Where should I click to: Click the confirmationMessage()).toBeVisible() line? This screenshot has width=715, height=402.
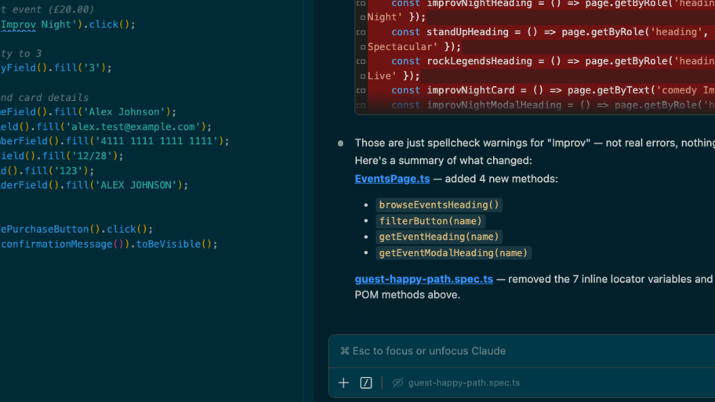[109, 244]
